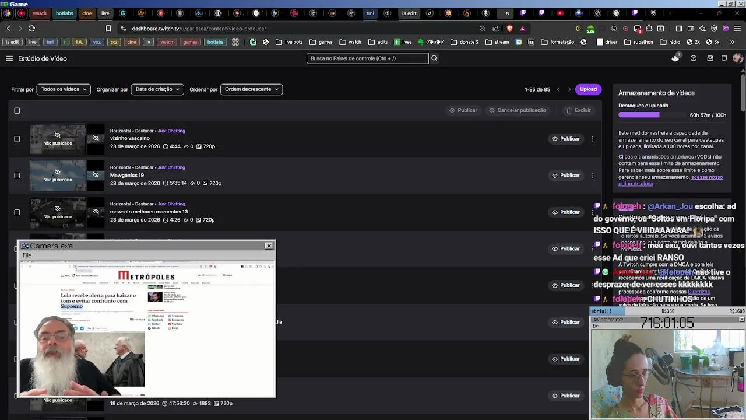Open the 'donate $' bookmark folder
Viewport: 746px width, 420px height.
tap(465, 42)
